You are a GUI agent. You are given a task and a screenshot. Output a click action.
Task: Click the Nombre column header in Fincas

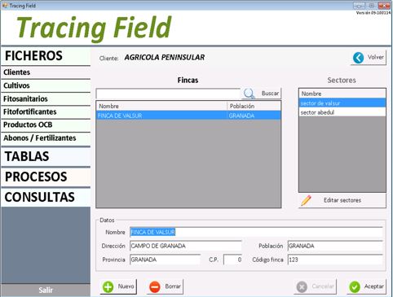[x=161, y=106]
